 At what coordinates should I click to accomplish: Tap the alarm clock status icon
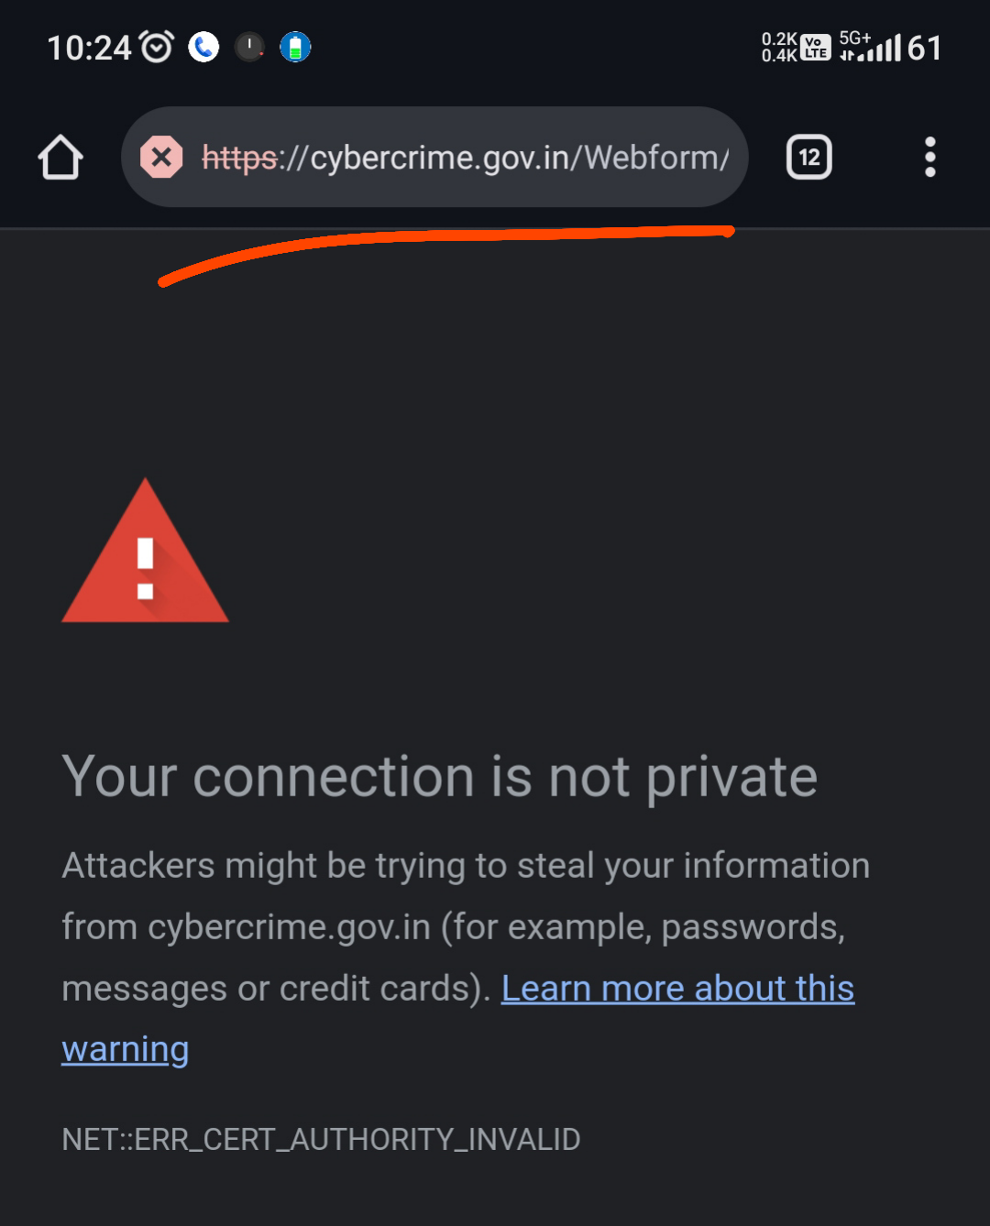pyautogui.click(x=157, y=47)
